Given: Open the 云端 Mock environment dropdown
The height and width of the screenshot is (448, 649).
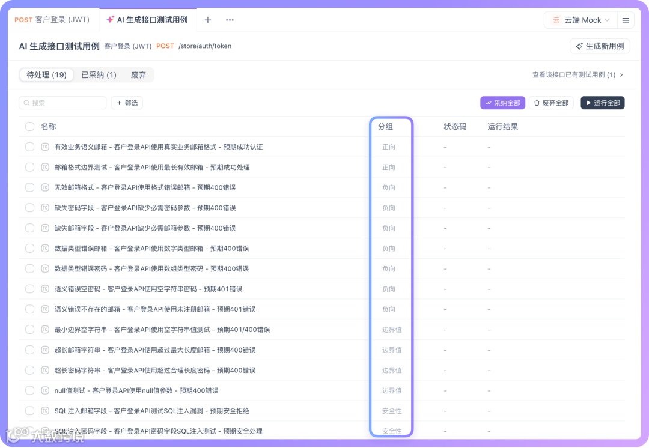Looking at the screenshot, I should (x=580, y=20).
